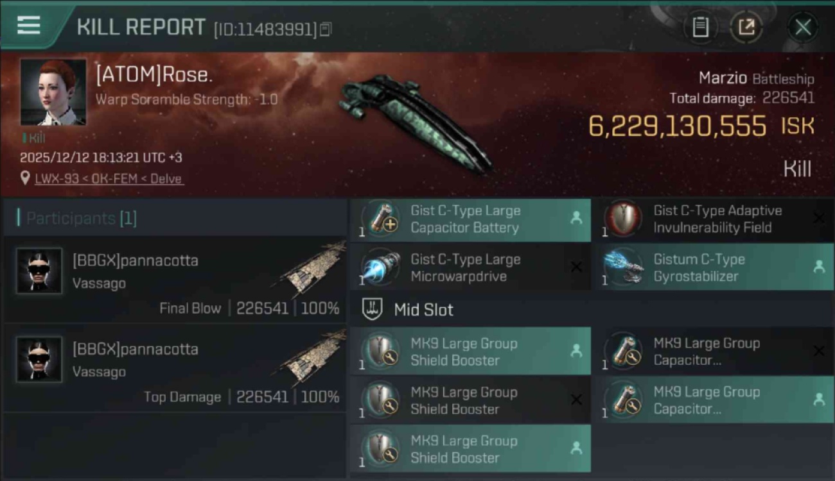Open the hamburger menu

28,25
